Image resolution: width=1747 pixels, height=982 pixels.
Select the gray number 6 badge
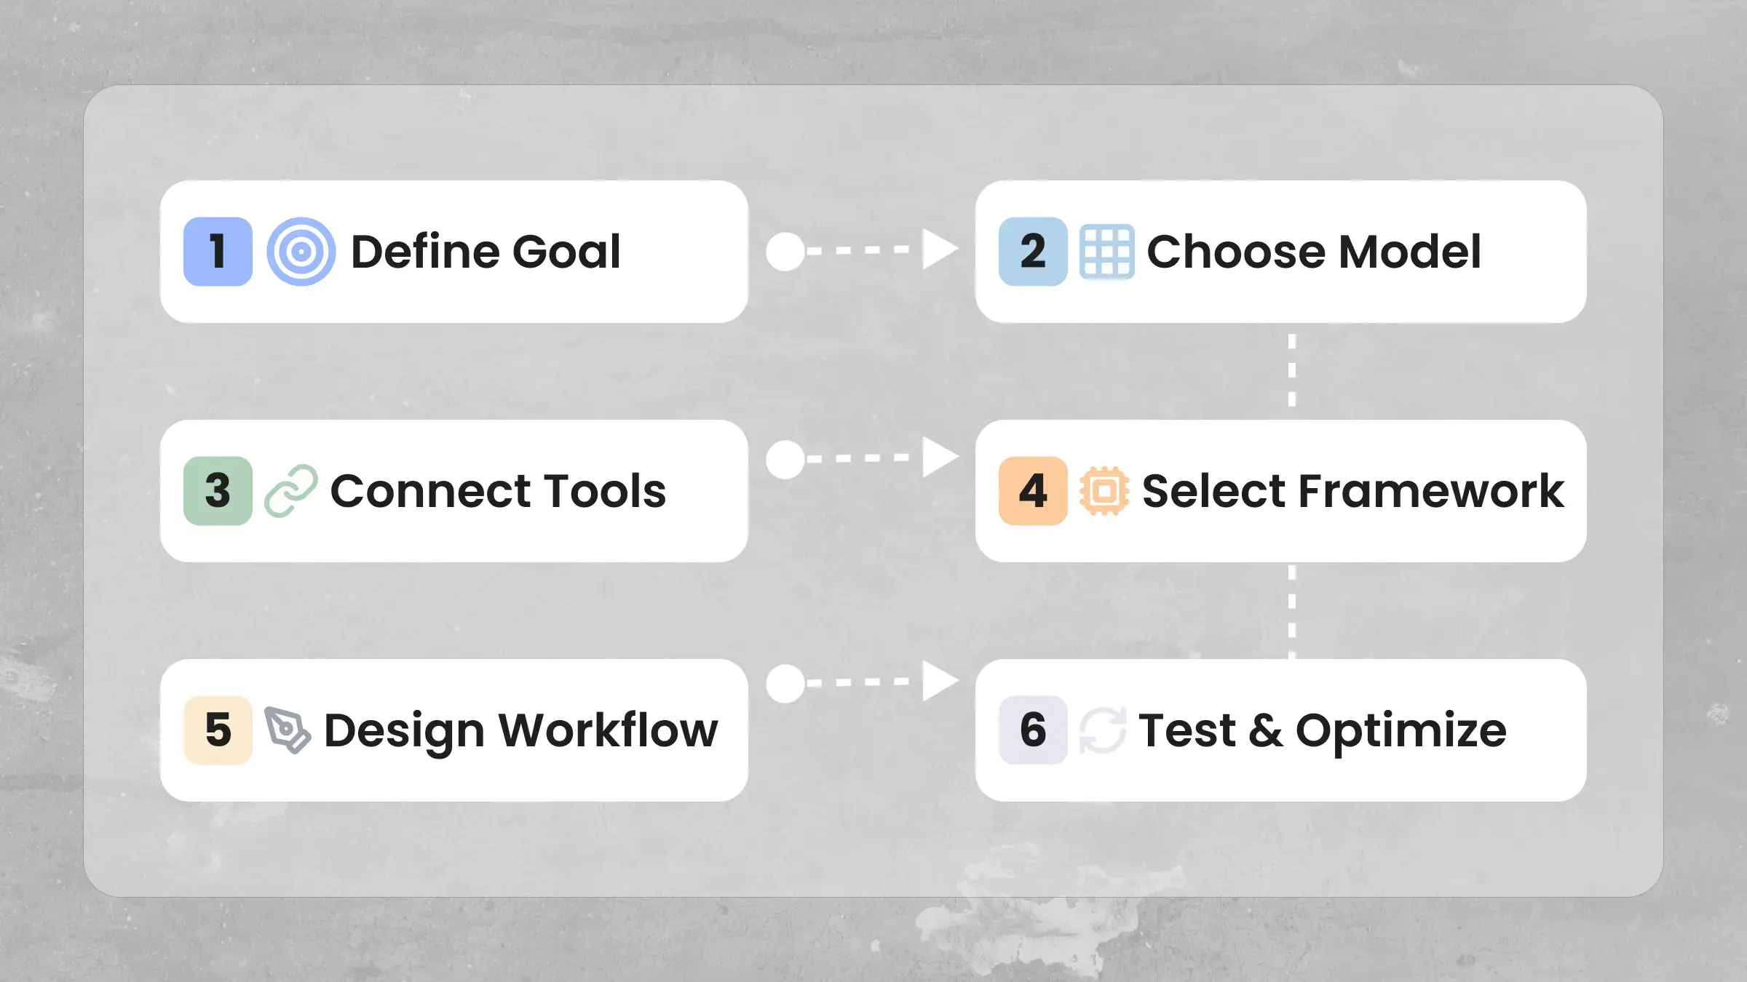click(1033, 730)
